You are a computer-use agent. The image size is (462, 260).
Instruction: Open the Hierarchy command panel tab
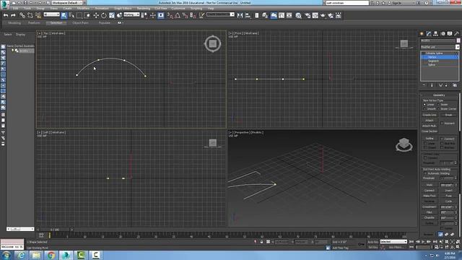click(435, 34)
